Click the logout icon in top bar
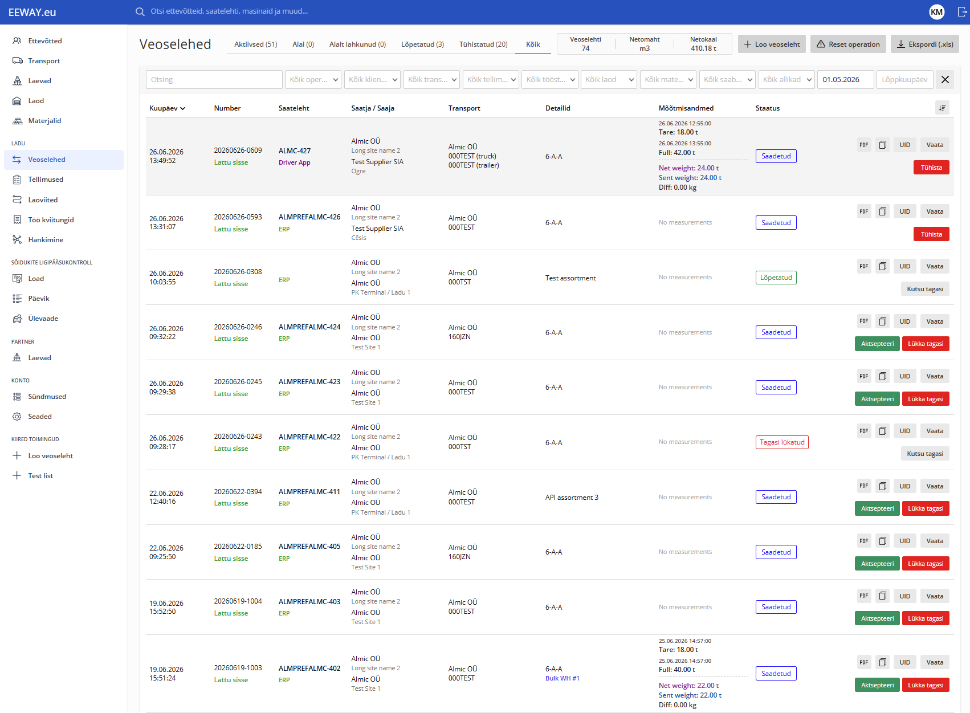Image resolution: width=970 pixels, height=713 pixels. pyautogui.click(x=961, y=12)
